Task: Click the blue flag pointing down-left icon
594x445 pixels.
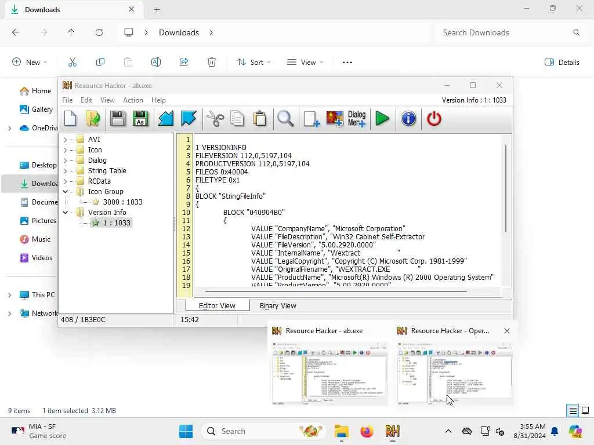Action: pyautogui.click(x=165, y=118)
